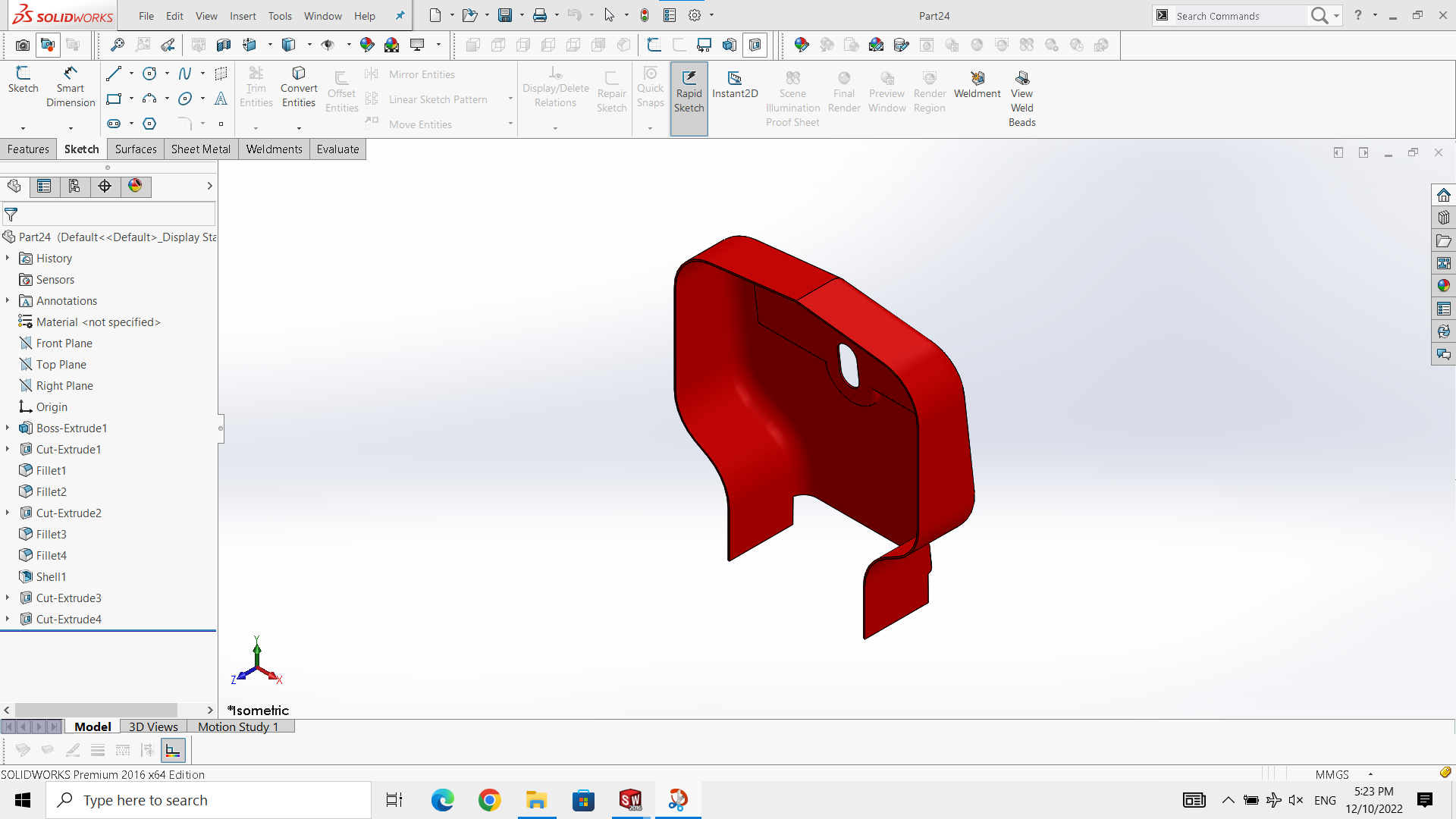Open the Insert menu
Image resolution: width=1456 pixels, height=819 pixels.
point(243,16)
